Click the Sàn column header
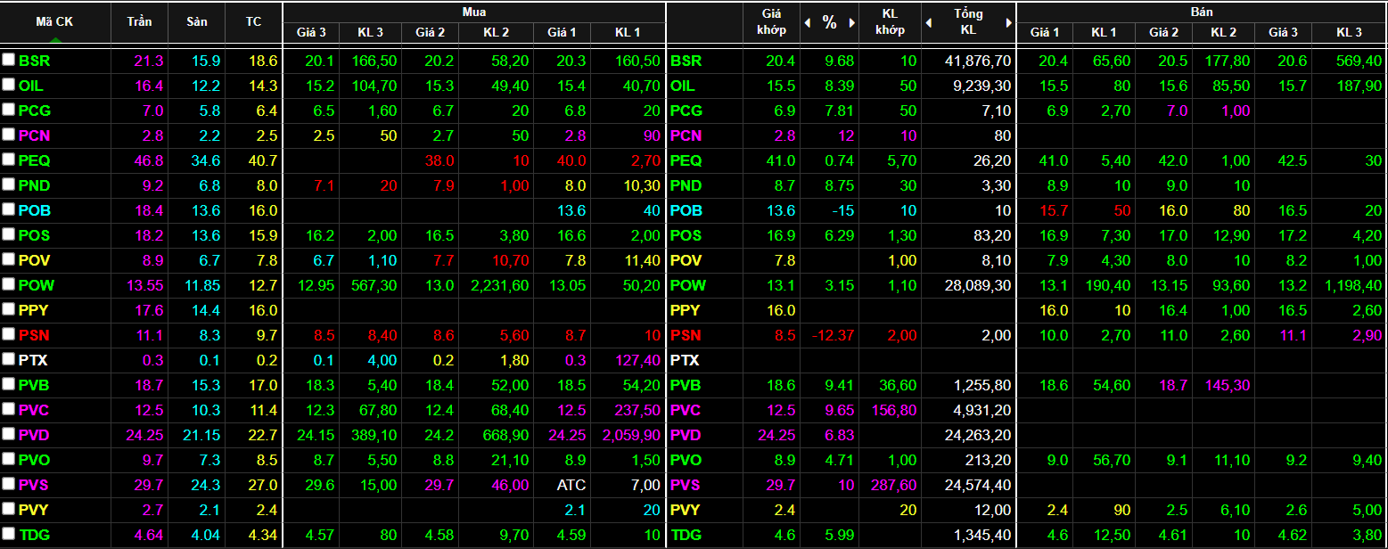The image size is (1388, 549). click(197, 22)
